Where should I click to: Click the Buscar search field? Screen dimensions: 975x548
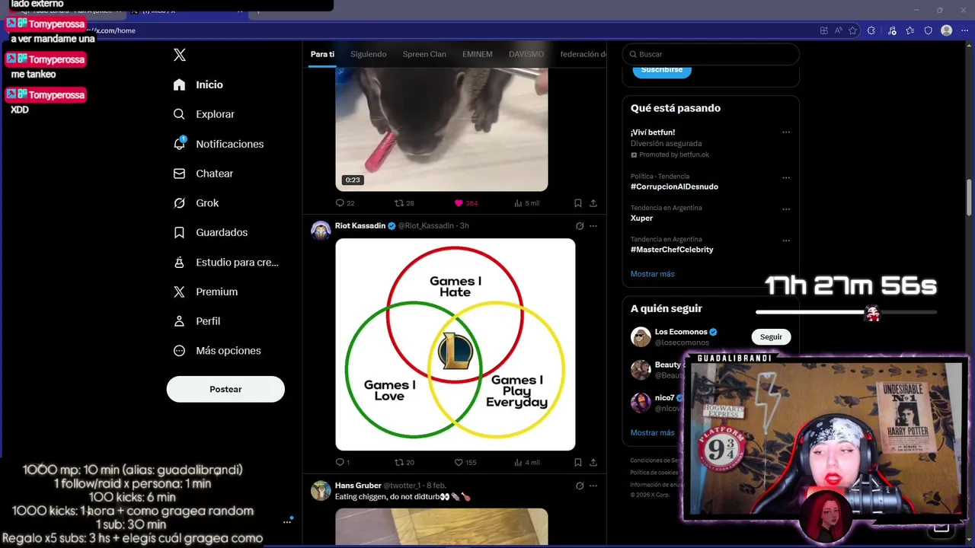tap(711, 54)
